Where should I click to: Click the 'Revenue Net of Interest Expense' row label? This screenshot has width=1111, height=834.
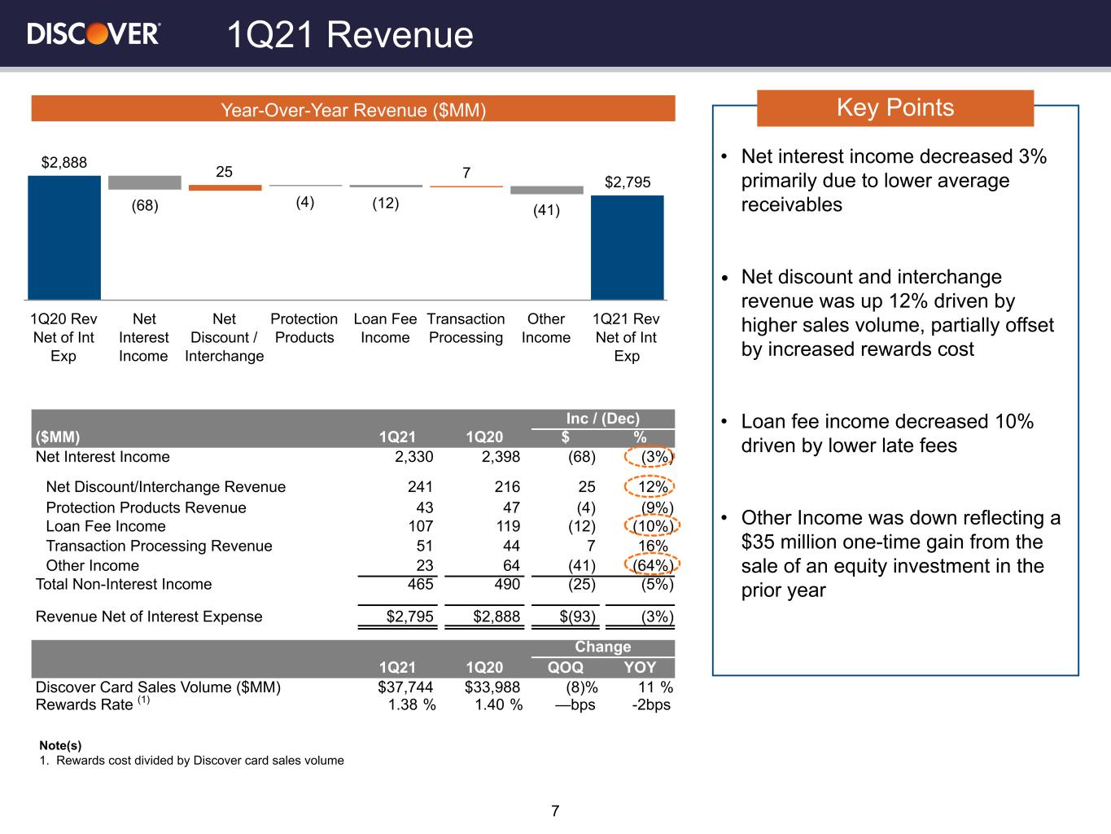(149, 617)
